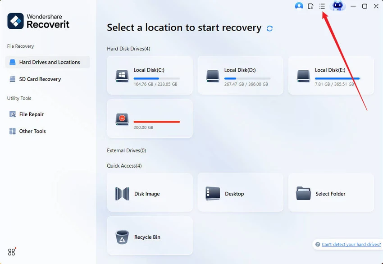Click "Quick Access(4)" heading
The width and height of the screenshot is (383, 264).
click(124, 166)
